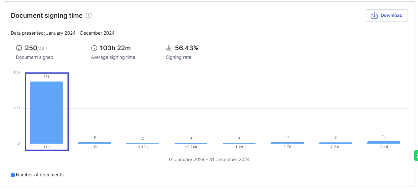
Task: Click the 56.43% signing rate value
Action: [187, 48]
